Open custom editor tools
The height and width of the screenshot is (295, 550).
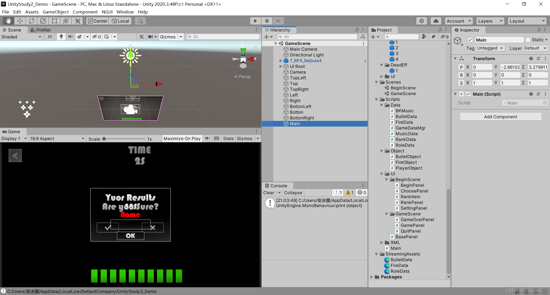tap(77, 21)
